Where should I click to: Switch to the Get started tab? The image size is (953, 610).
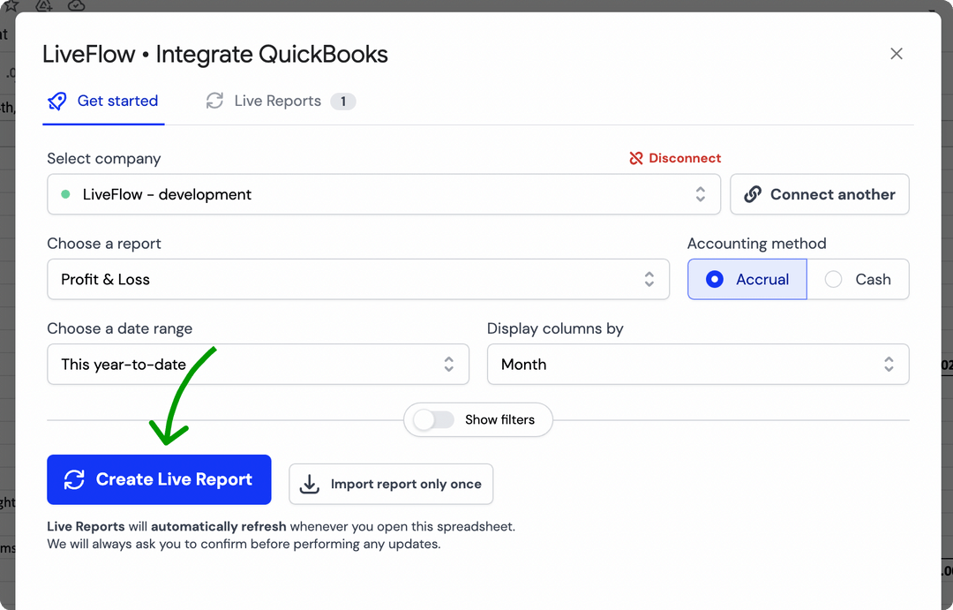pos(103,102)
